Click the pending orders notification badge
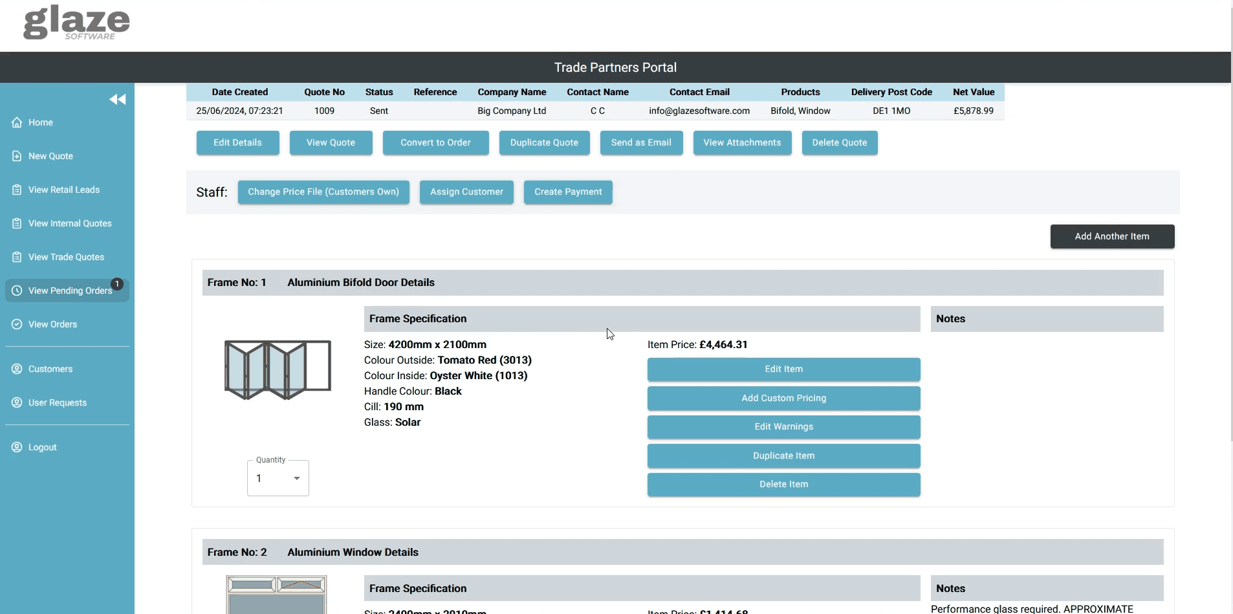This screenshot has height=614, width=1233. click(117, 284)
